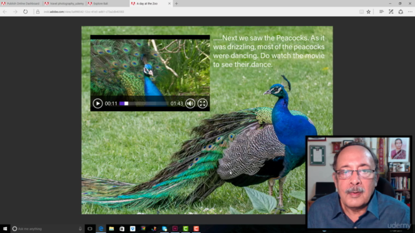Viewport: 415px width, 233px height.
Task: Click the site security lock icon
Action: (x=38, y=12)
